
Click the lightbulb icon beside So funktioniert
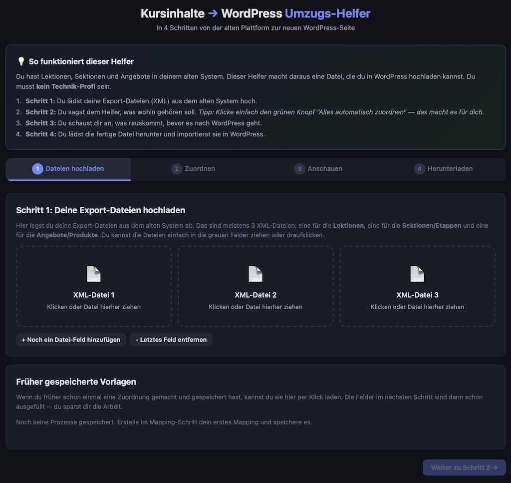[x=21, y=61]
